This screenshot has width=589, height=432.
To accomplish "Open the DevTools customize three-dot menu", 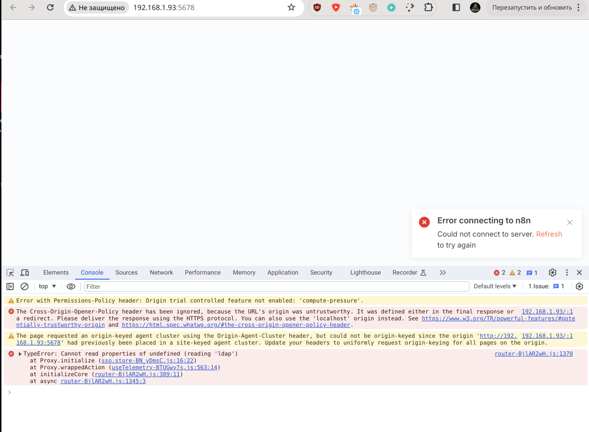I will point(567,273).
